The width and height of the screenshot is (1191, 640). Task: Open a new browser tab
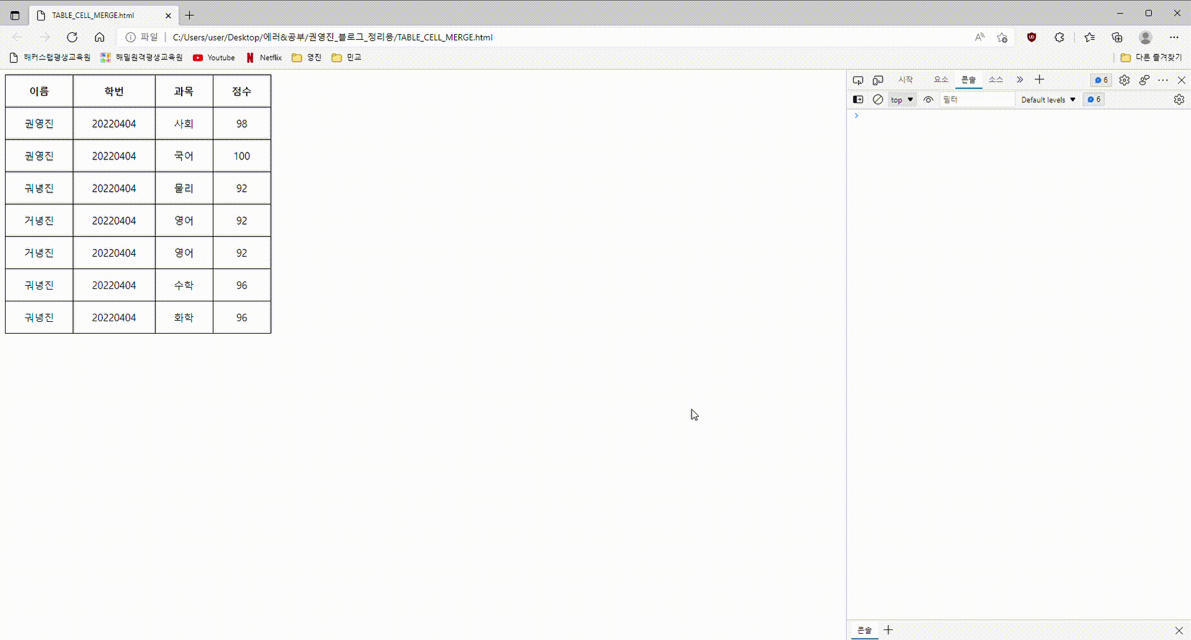(190, 16)
